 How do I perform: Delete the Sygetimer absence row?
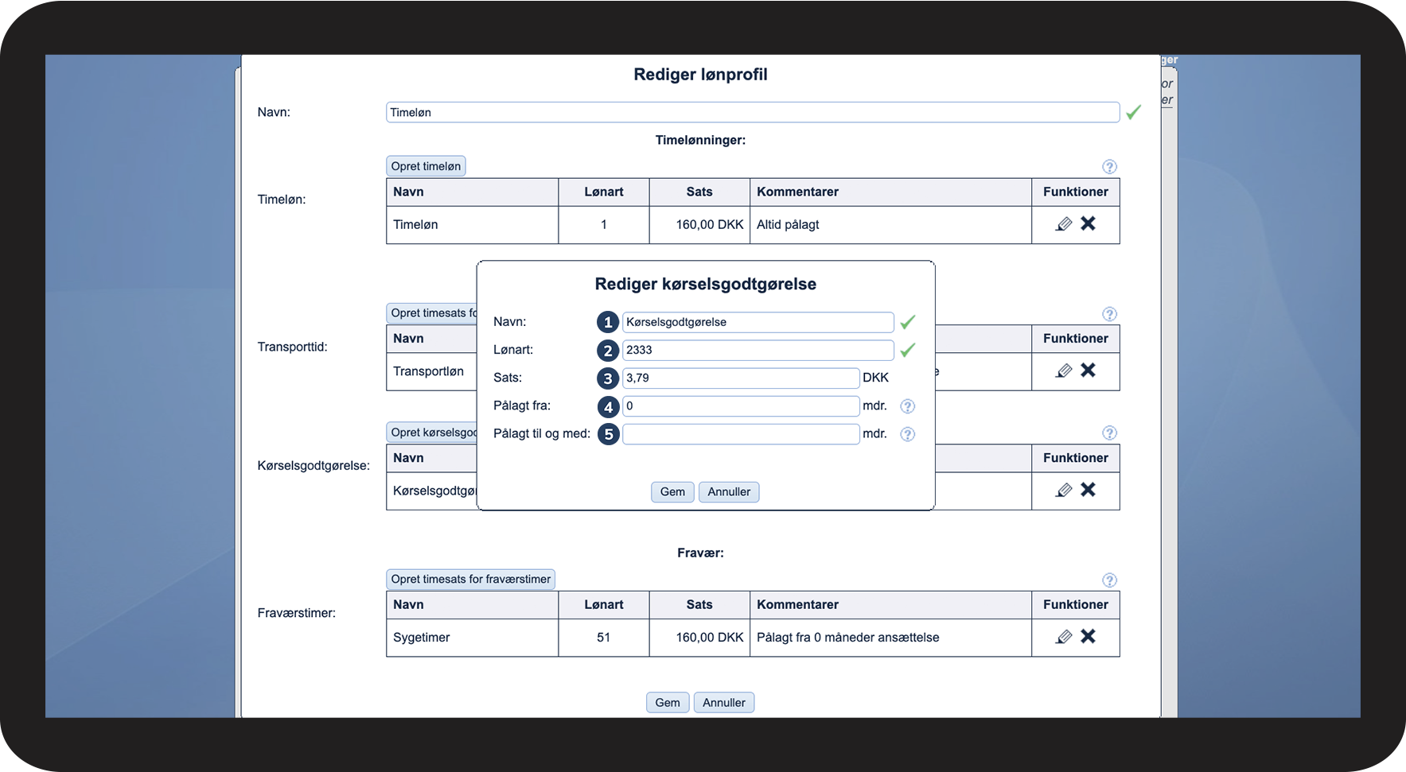click(1088, 637)
